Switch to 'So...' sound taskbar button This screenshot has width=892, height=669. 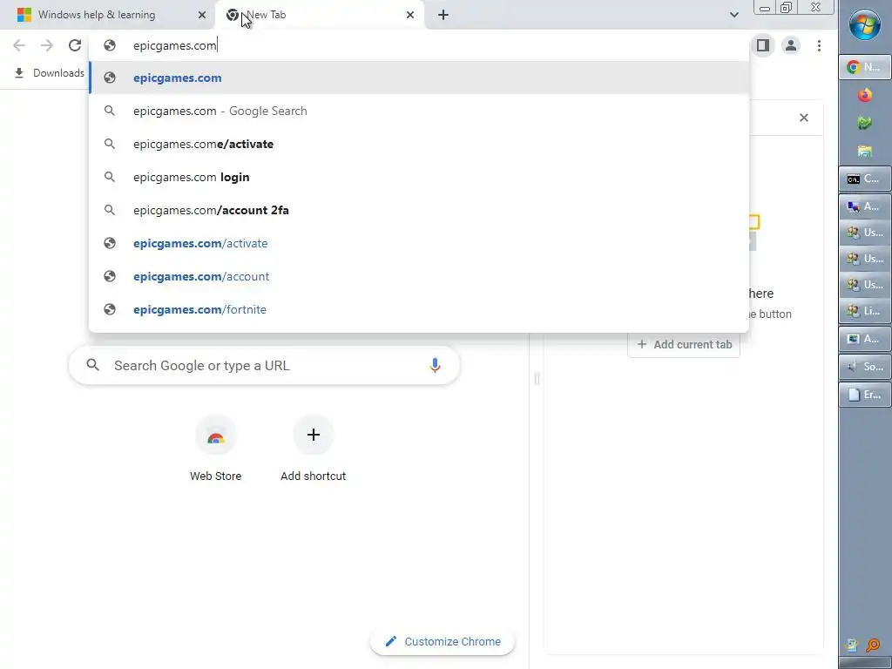pos(864,367)
